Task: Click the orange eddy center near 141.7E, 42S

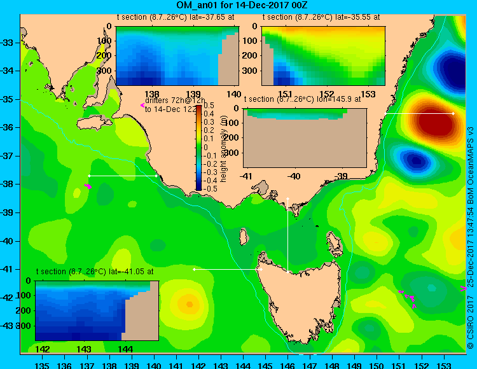Action: tap(190, 304)
